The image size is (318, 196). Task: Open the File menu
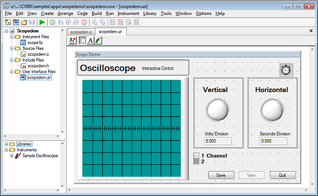pos(8,14)
